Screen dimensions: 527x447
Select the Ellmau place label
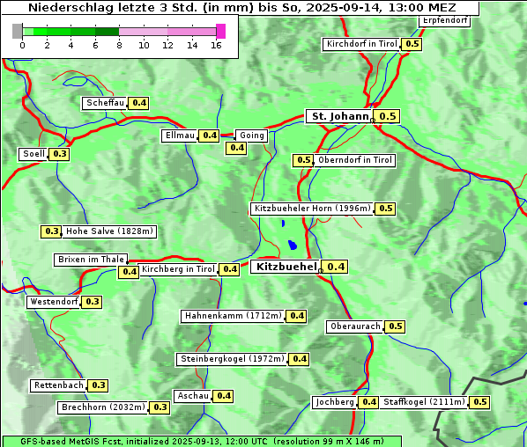click(180, 136)
